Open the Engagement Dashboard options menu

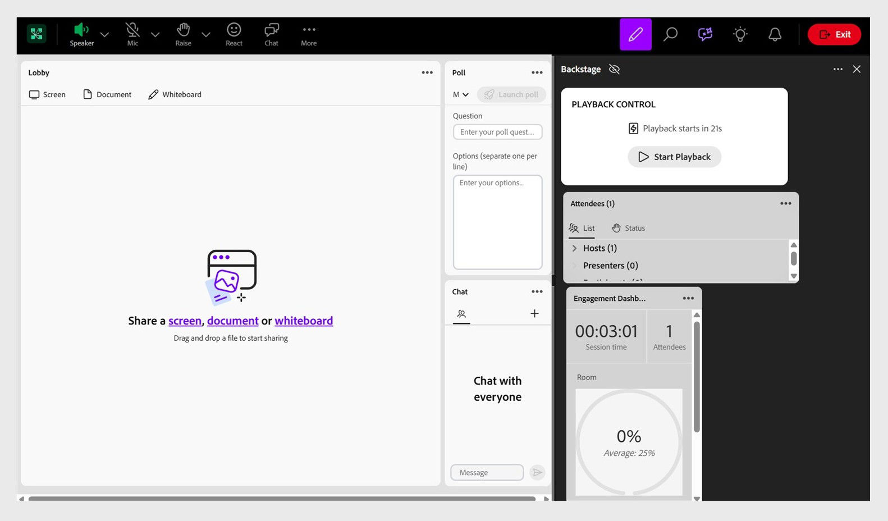[688, 298]
